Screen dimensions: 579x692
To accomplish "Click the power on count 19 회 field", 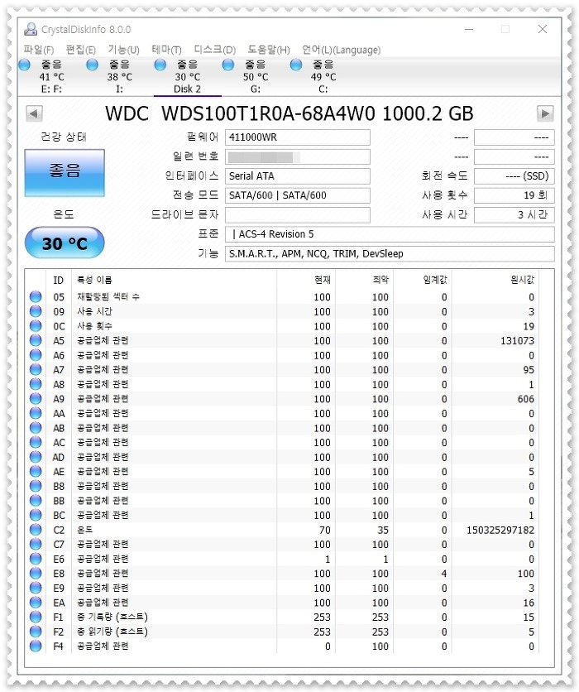I will point(514,195).
